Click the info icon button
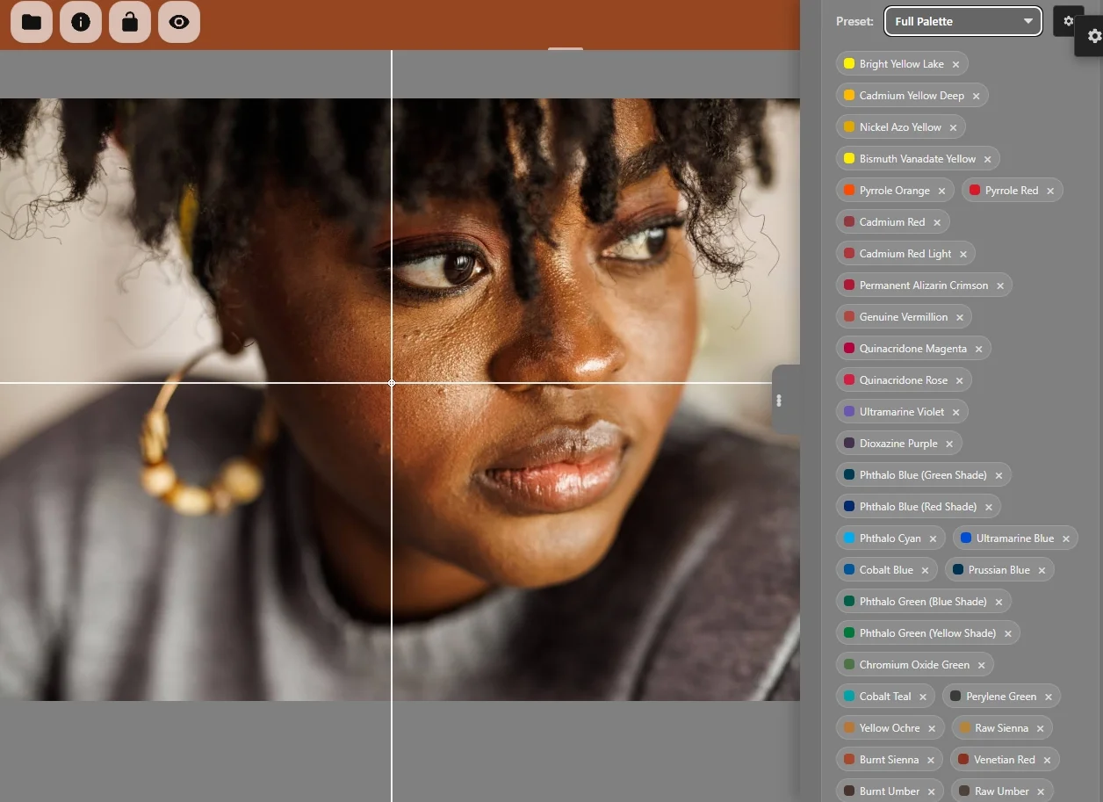 [x=81, y=22]
